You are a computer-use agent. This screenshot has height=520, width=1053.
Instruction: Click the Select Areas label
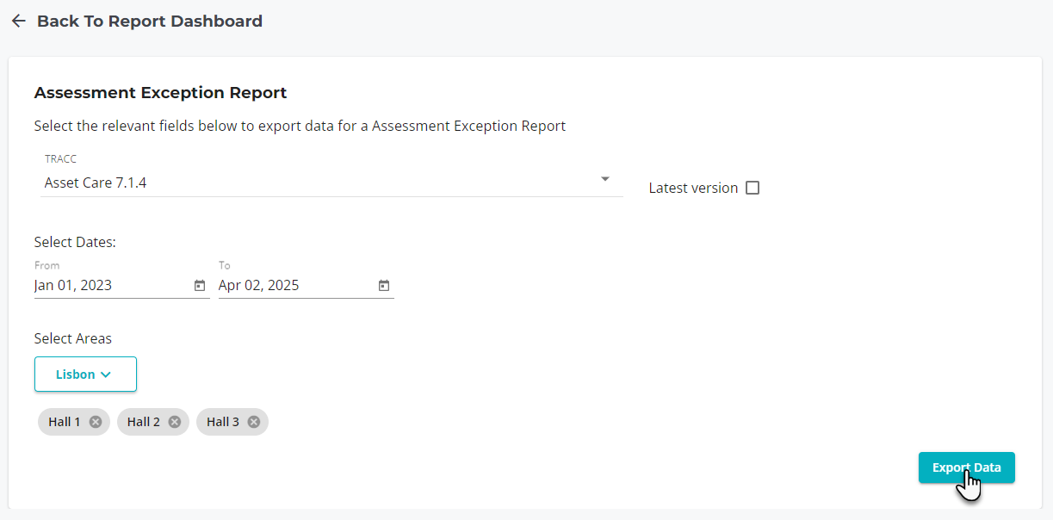(73, 339)
